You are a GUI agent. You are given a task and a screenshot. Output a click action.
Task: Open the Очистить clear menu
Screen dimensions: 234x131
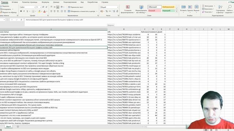208,12
